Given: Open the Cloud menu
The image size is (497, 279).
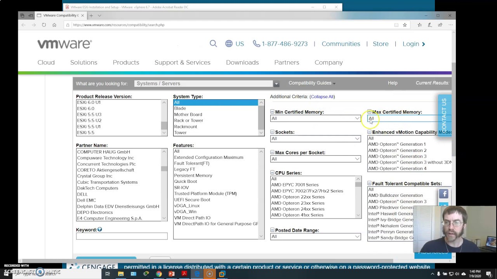Looking at the screenshot, I should point(46,62).
